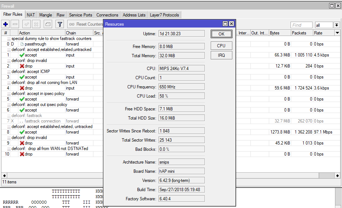Screen dimensions: 342x208
Task: Click the horizontal scrollbar thumb
Action: (327, 176)
